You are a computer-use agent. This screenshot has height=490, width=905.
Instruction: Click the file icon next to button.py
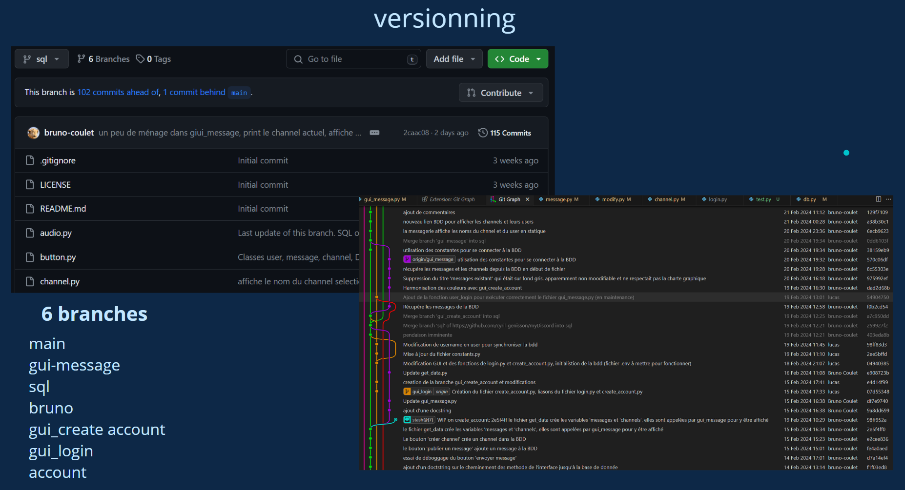pyautogui.click(x=30, y=257)
